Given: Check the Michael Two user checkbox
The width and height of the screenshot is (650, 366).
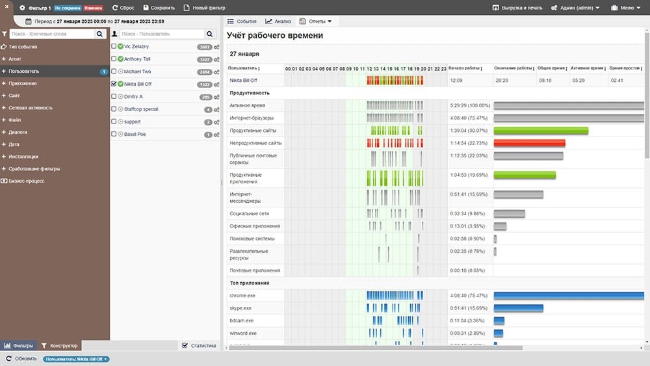Looking at the screenshot, I should 114,72.
